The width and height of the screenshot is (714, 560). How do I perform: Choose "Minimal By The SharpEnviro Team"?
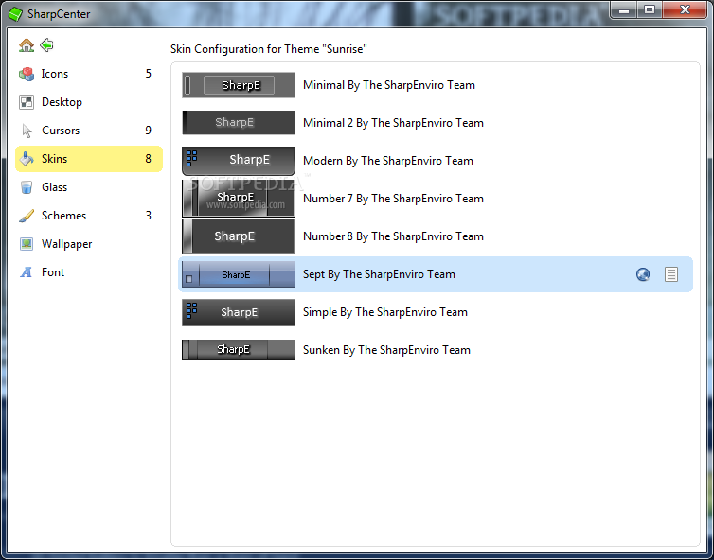coord(389,85)
